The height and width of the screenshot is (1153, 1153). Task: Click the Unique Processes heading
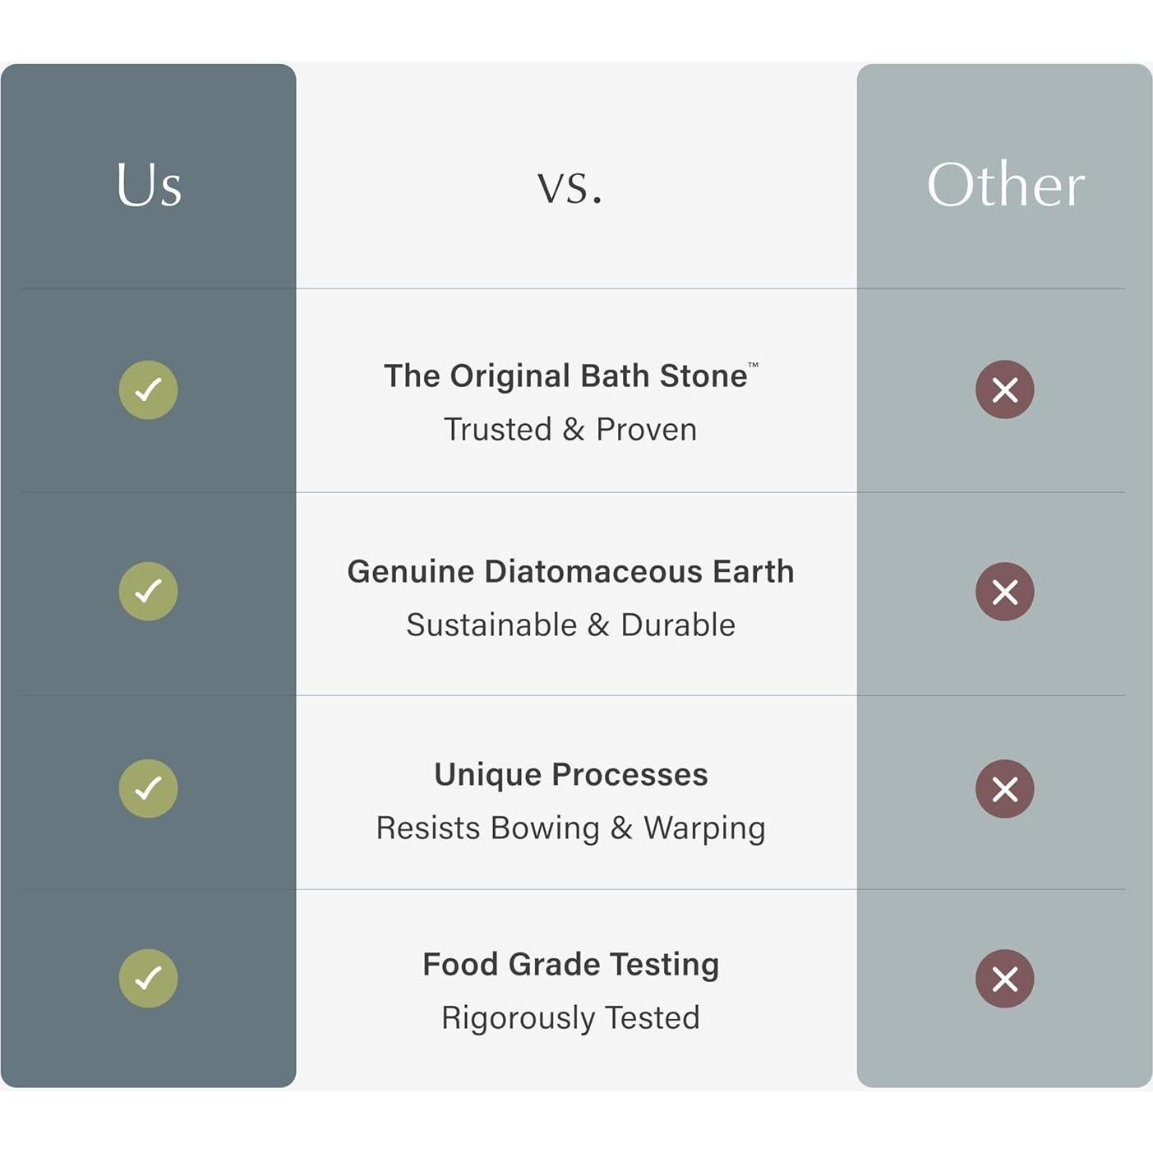pyautogui.click(x=570, y=774)
